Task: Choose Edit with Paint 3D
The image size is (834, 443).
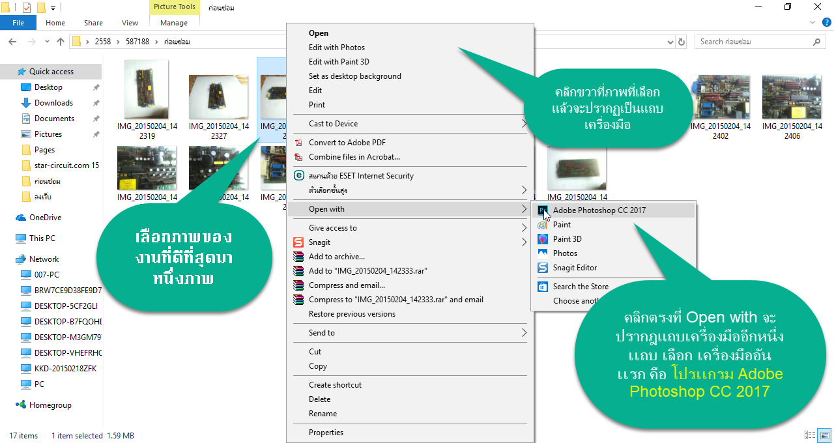Action: coord(339,62)
